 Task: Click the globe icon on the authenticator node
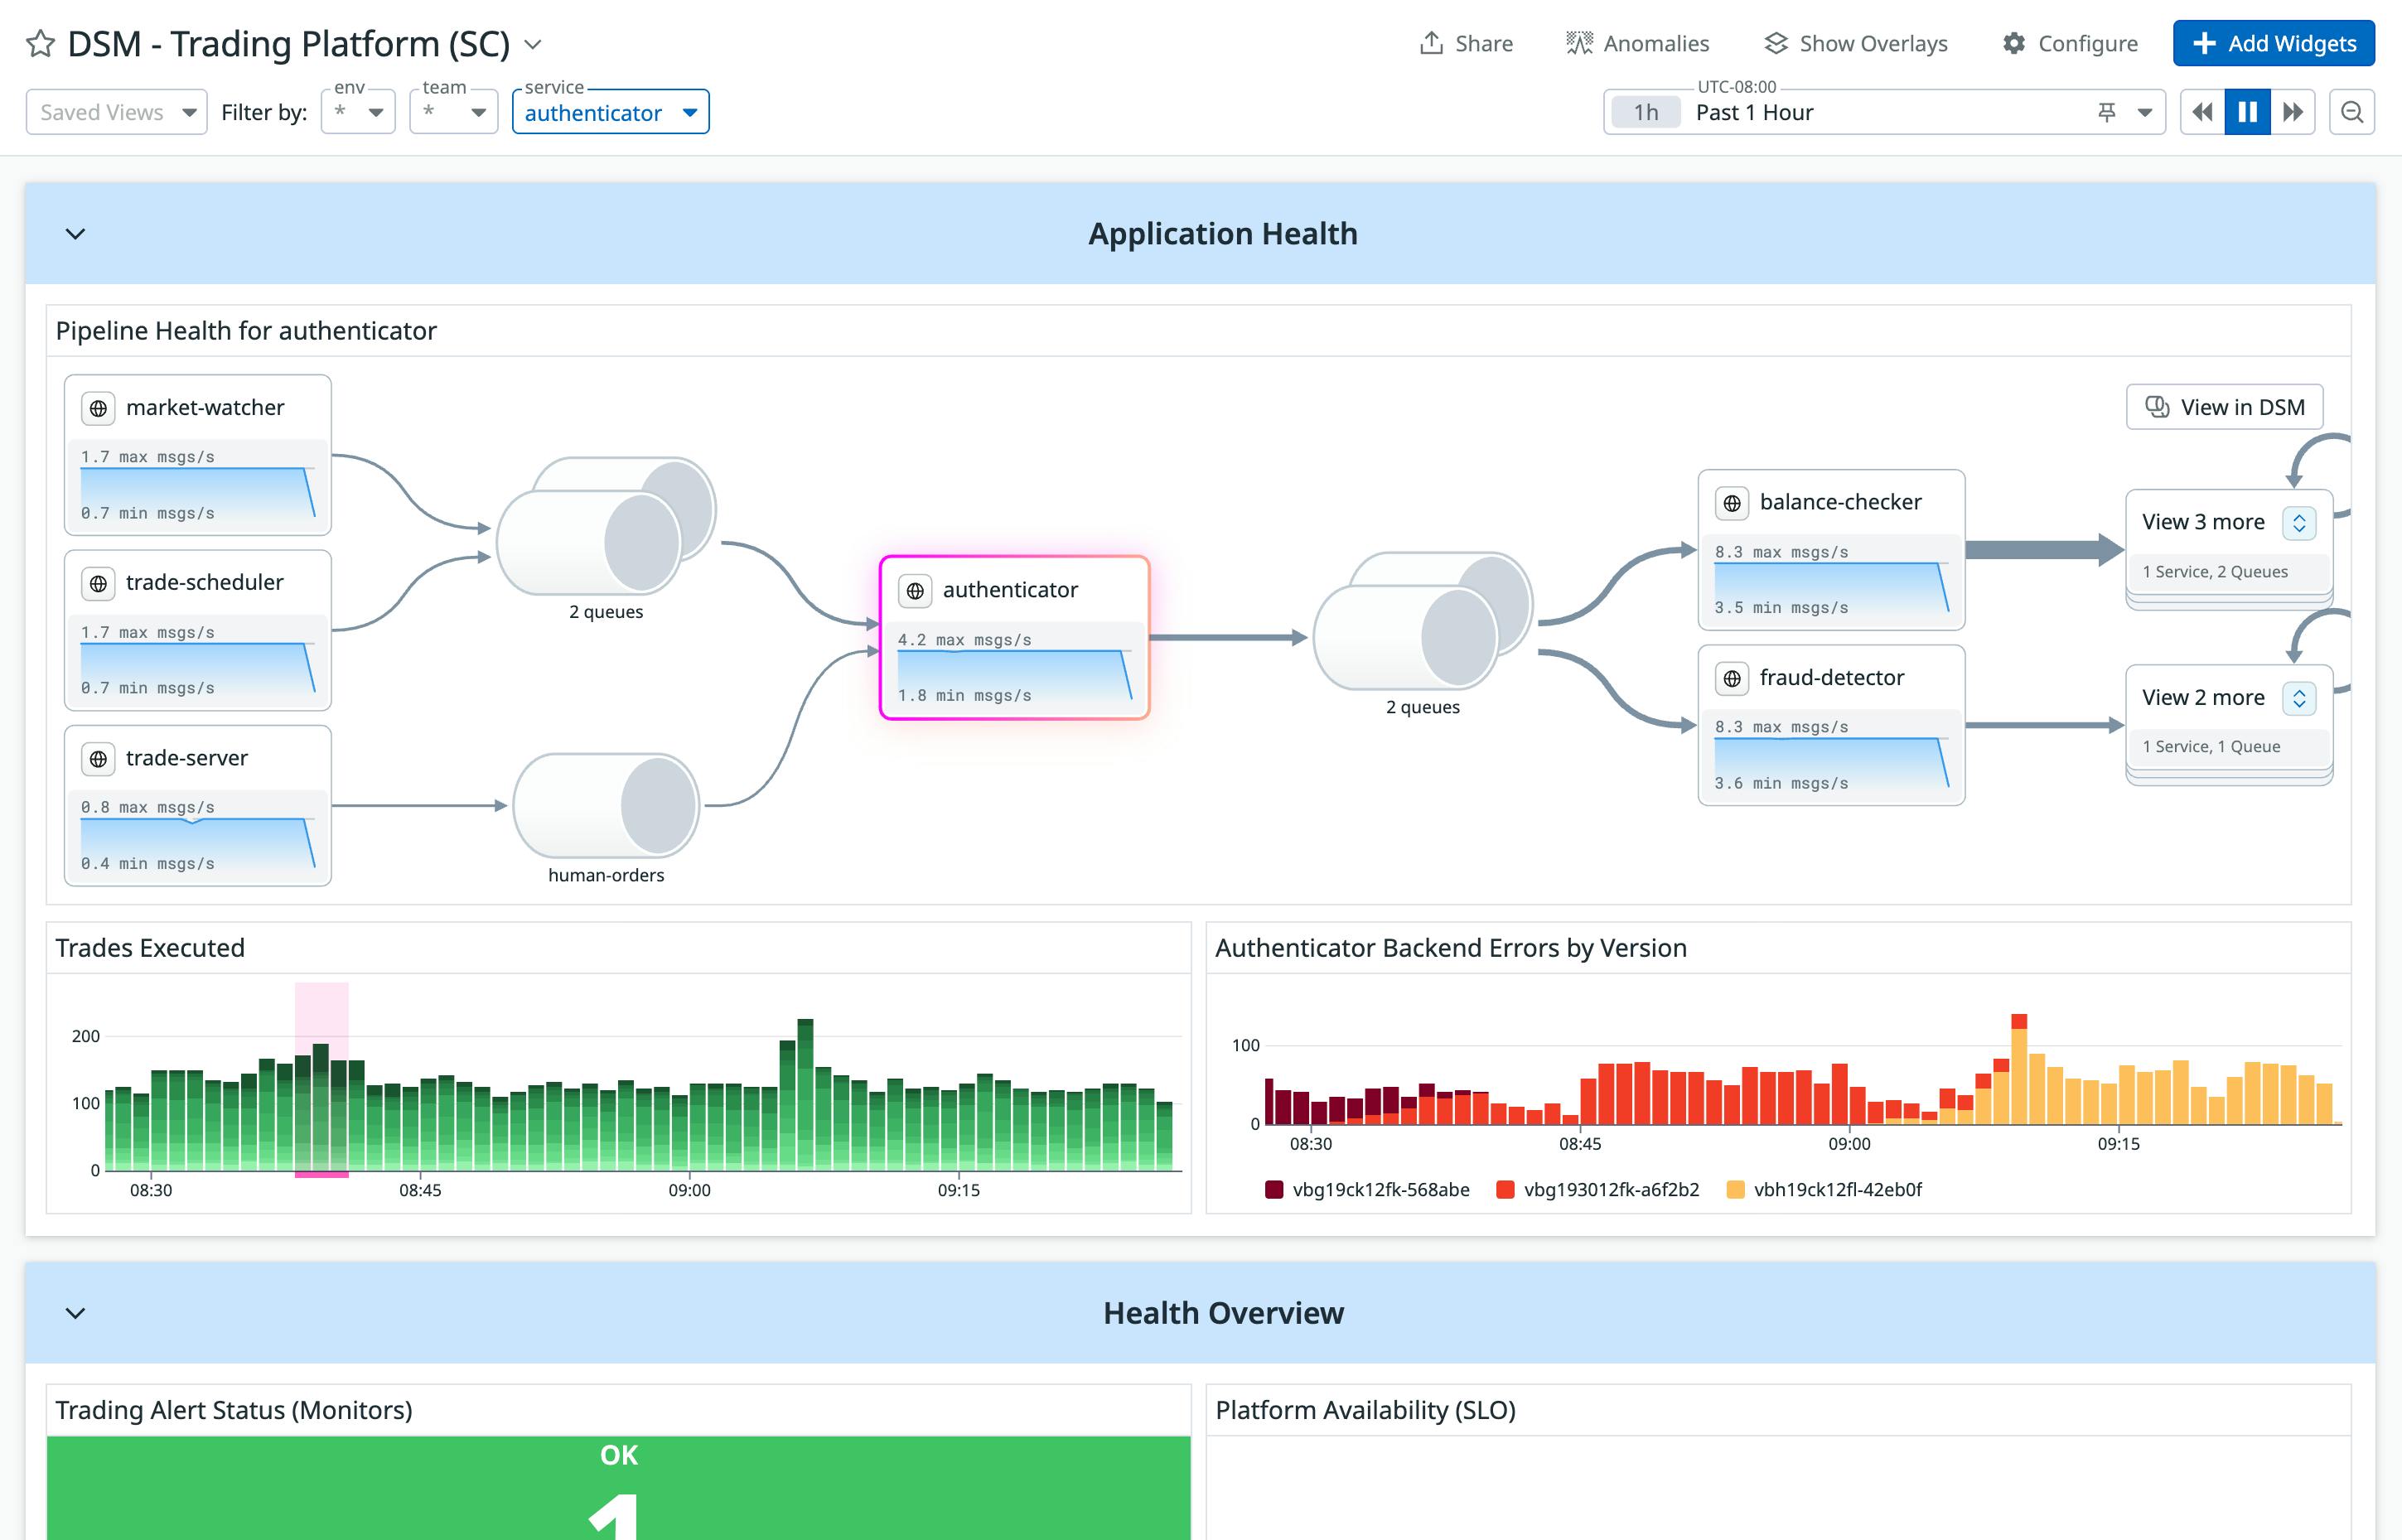[914, 590]
